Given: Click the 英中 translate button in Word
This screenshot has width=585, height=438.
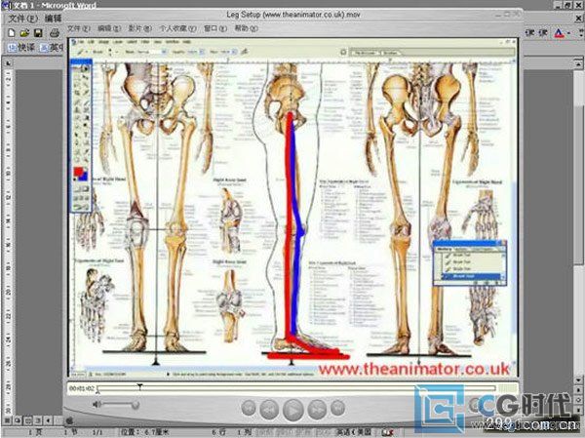Looking at the screenshot, I should 51,48.
